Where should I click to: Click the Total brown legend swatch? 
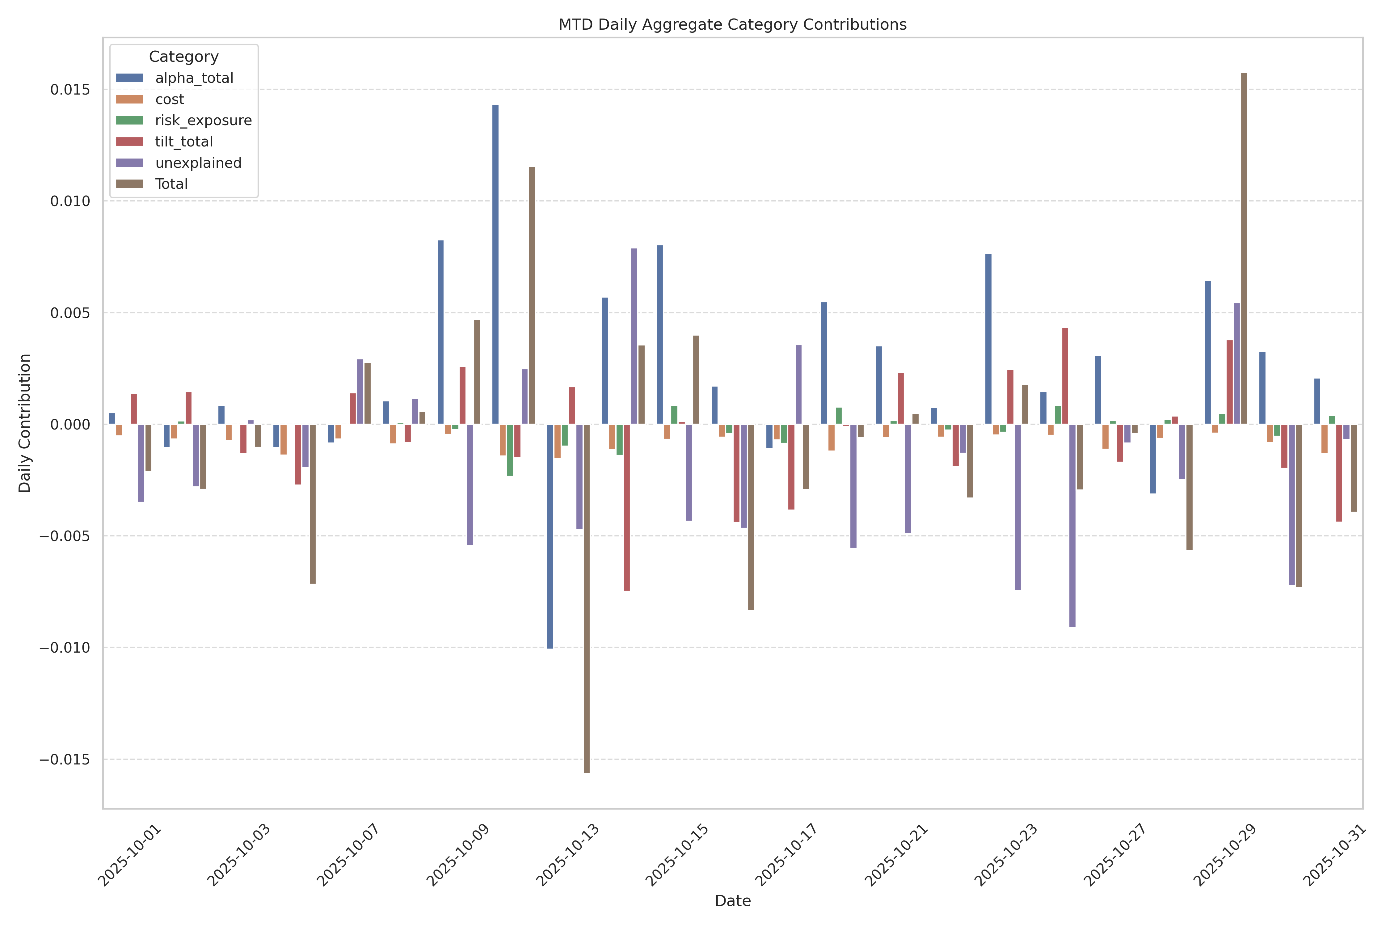[129, 184]
